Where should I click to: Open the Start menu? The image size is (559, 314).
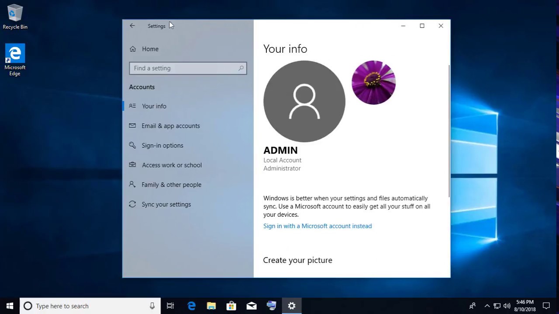(x=10, y=306)
